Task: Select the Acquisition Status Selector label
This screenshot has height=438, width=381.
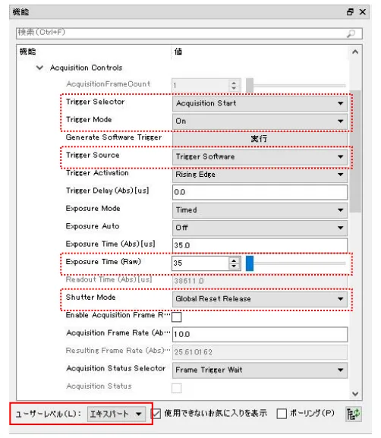Action: click(115, 368)
